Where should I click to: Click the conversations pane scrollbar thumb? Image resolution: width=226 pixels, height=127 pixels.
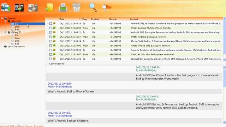tap(225, 78)
